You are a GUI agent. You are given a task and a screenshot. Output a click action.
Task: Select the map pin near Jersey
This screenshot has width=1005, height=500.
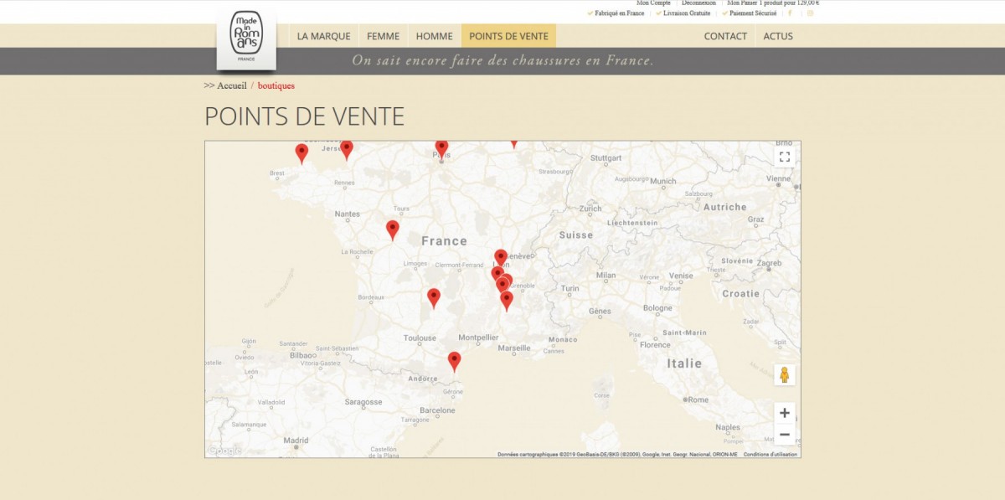346,150
